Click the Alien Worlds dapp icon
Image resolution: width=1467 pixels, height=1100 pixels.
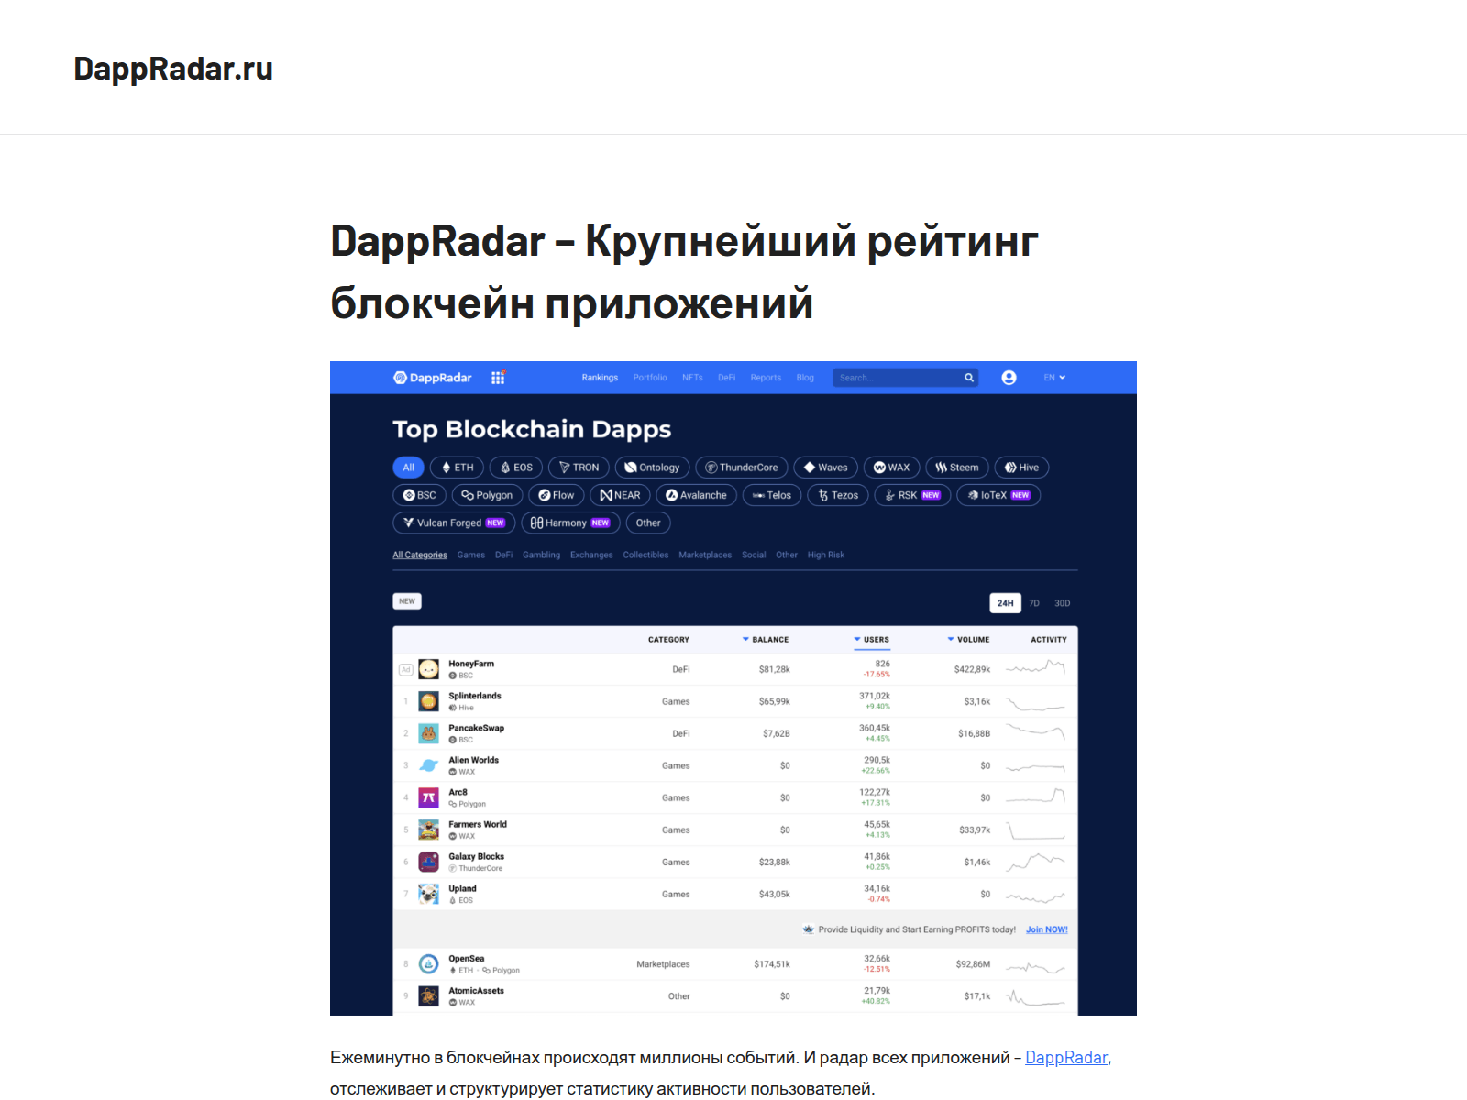tap(428, 765)
